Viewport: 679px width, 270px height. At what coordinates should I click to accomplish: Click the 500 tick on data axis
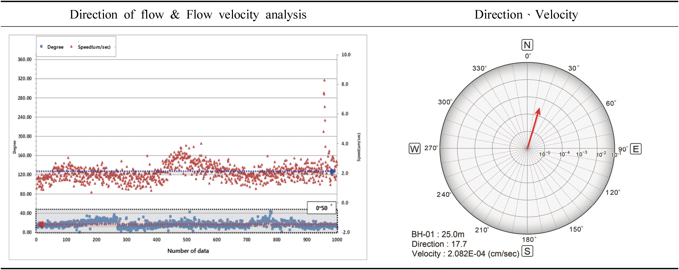[187, 240]
